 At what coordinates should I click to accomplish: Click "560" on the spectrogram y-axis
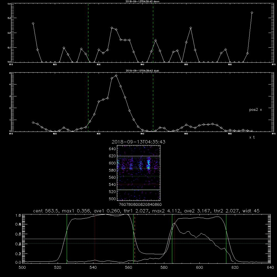(x=112, y=177)
